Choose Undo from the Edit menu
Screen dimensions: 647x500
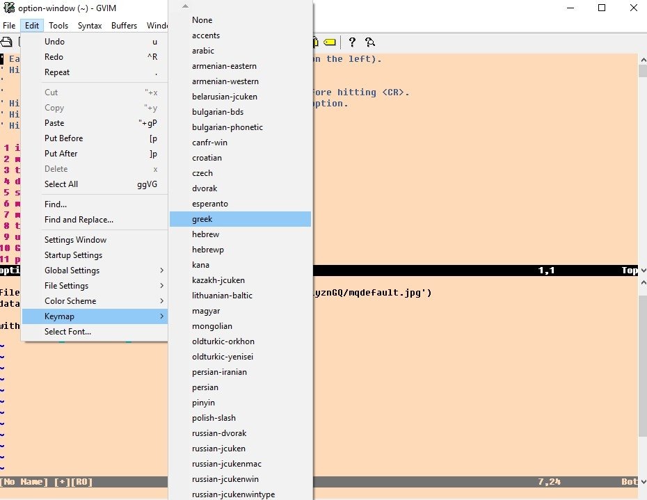coord(95,42)
